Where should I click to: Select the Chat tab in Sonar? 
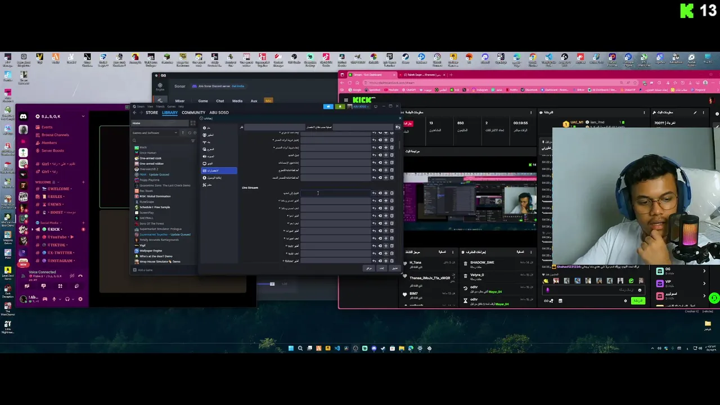click(x=220, y=101)
